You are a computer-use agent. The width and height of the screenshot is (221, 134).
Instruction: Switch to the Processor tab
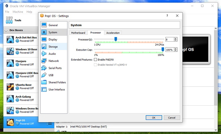tap(96, 33)
